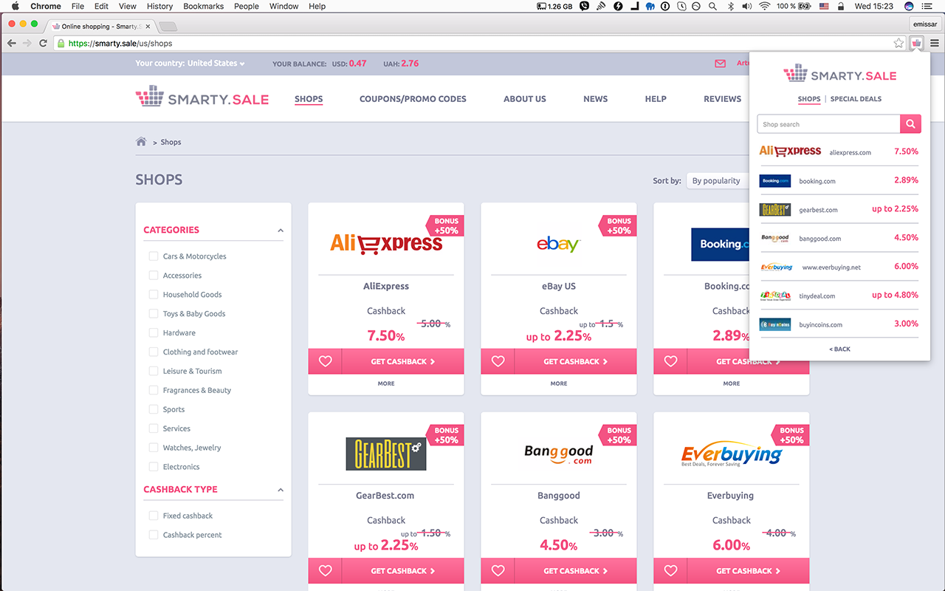Click Get Cashback on AliExpress card
Screen dimensions: 945x591
coord(403,361)
